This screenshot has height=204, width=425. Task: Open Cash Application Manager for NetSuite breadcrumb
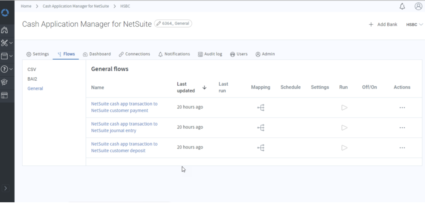pyautogui.click(x=76, y=6)
